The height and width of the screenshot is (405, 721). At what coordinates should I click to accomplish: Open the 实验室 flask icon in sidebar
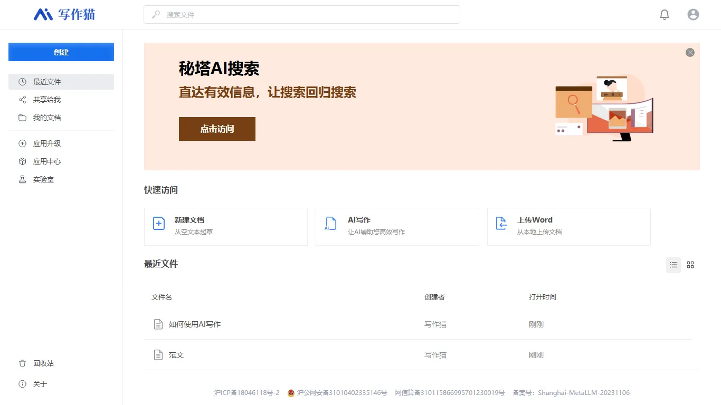click(x=22, y=179)
